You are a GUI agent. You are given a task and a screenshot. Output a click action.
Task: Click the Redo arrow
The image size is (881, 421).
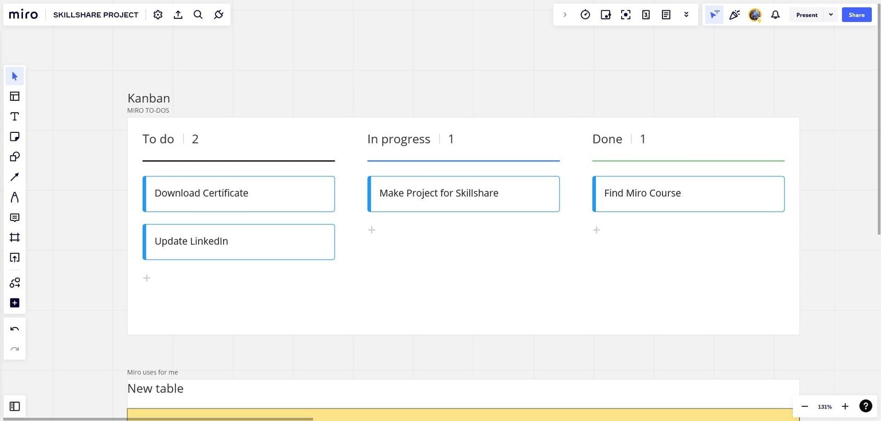[15, 349]
